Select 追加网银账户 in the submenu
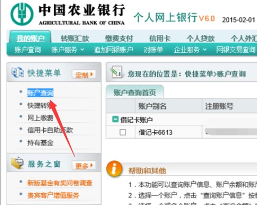The width and height of the screenshot is (257, 205). (114, 50)
